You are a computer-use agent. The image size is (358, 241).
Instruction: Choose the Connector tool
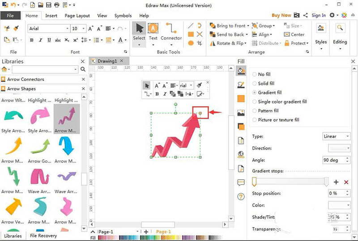point(171,31)
